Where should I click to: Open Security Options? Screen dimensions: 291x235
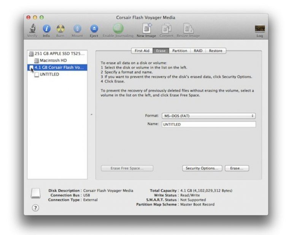tap(202, 168)
